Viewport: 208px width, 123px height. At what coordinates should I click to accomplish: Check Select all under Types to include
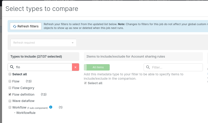[x=10, y=74]
